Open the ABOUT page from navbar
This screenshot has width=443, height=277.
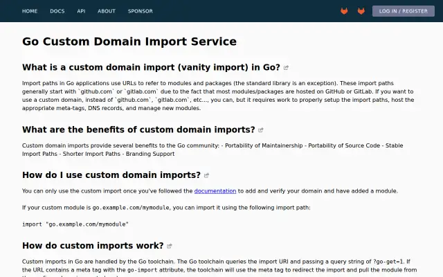pyautogui.click(x=107, y=11)
